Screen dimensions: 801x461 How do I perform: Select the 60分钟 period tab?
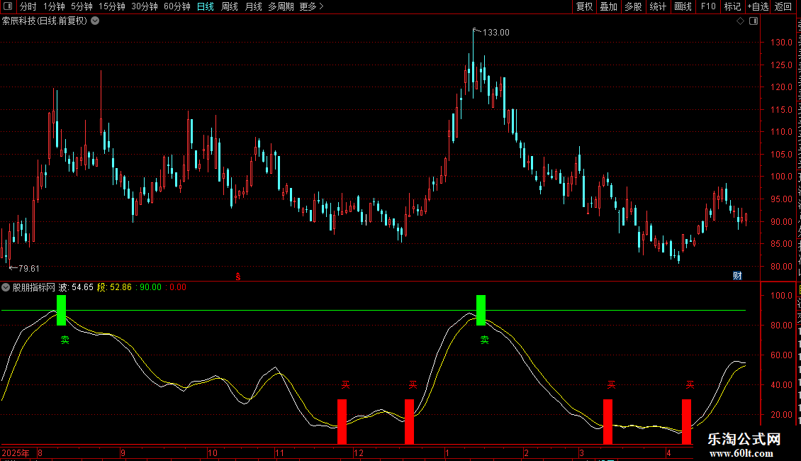[x=177, y=6]
